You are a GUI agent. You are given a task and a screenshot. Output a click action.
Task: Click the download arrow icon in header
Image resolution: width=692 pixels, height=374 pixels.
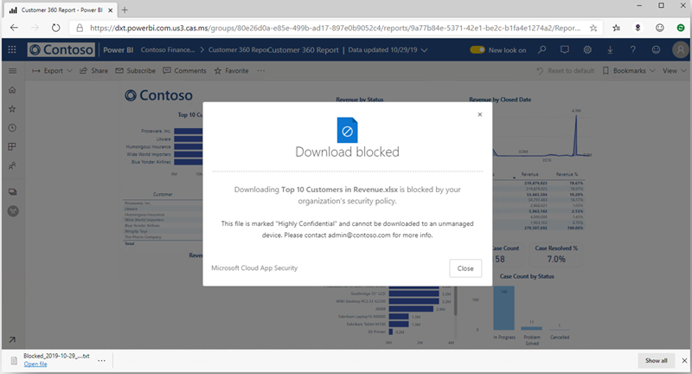pyautogui.click(x=611, y=50)
